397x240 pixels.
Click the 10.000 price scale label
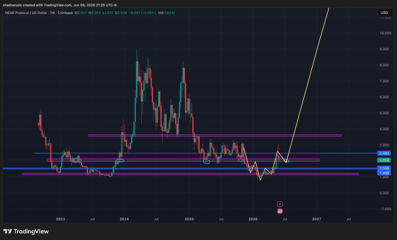pos(385,33)
